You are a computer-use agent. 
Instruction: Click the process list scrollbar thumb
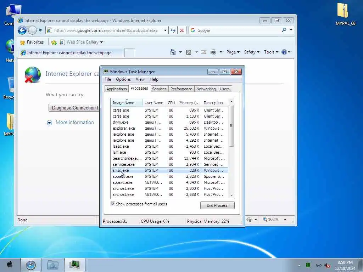pyautogui.click(x=231, y=126)
